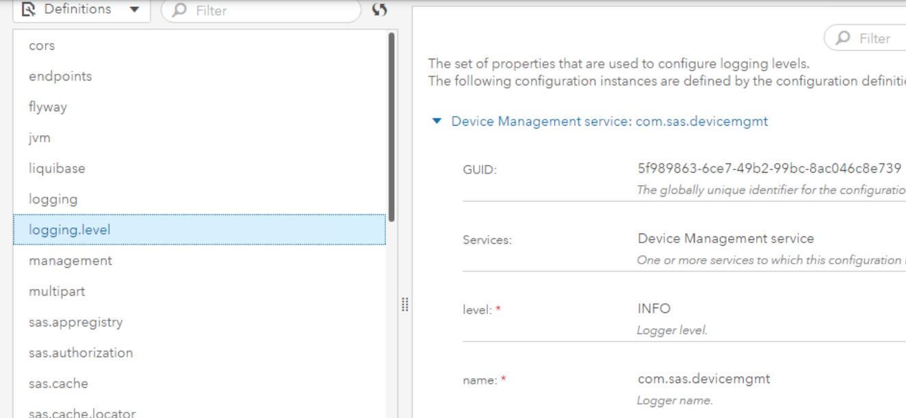Click the Definitions view icon
Image resolution: width=906 pixels, height=418 pixels.
(x=29, y=10)
